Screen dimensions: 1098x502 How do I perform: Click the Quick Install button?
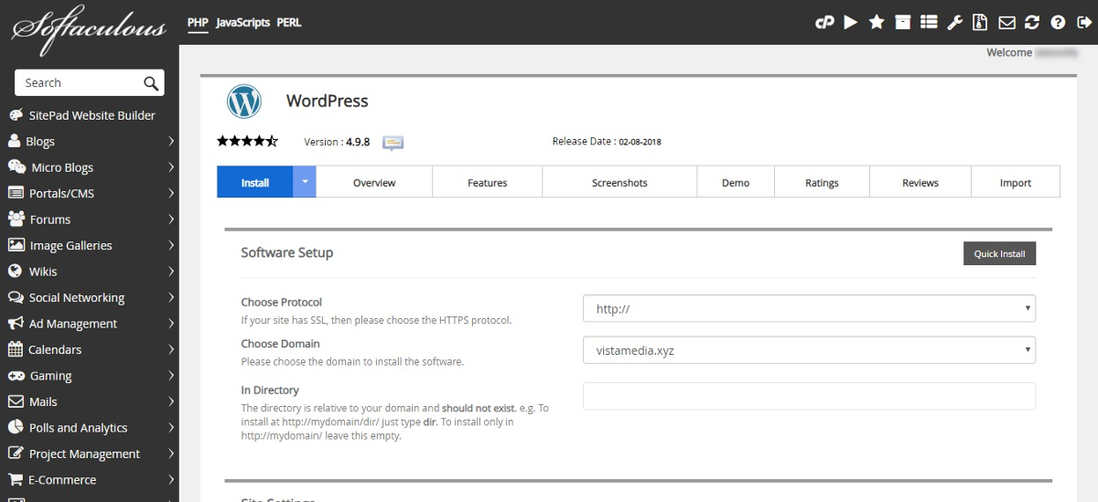coord(999,253)
